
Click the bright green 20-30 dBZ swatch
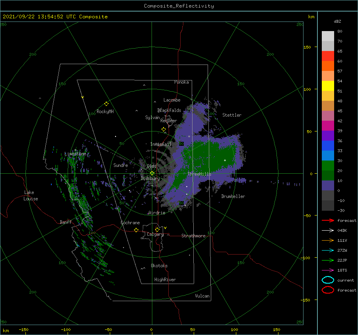(328, 166)
